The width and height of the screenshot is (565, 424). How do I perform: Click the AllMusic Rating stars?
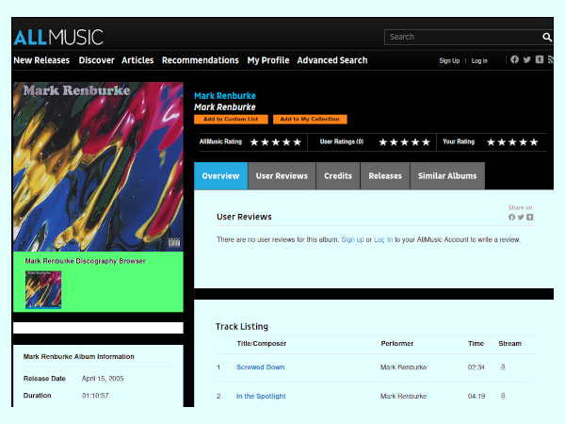pos(276,142)
